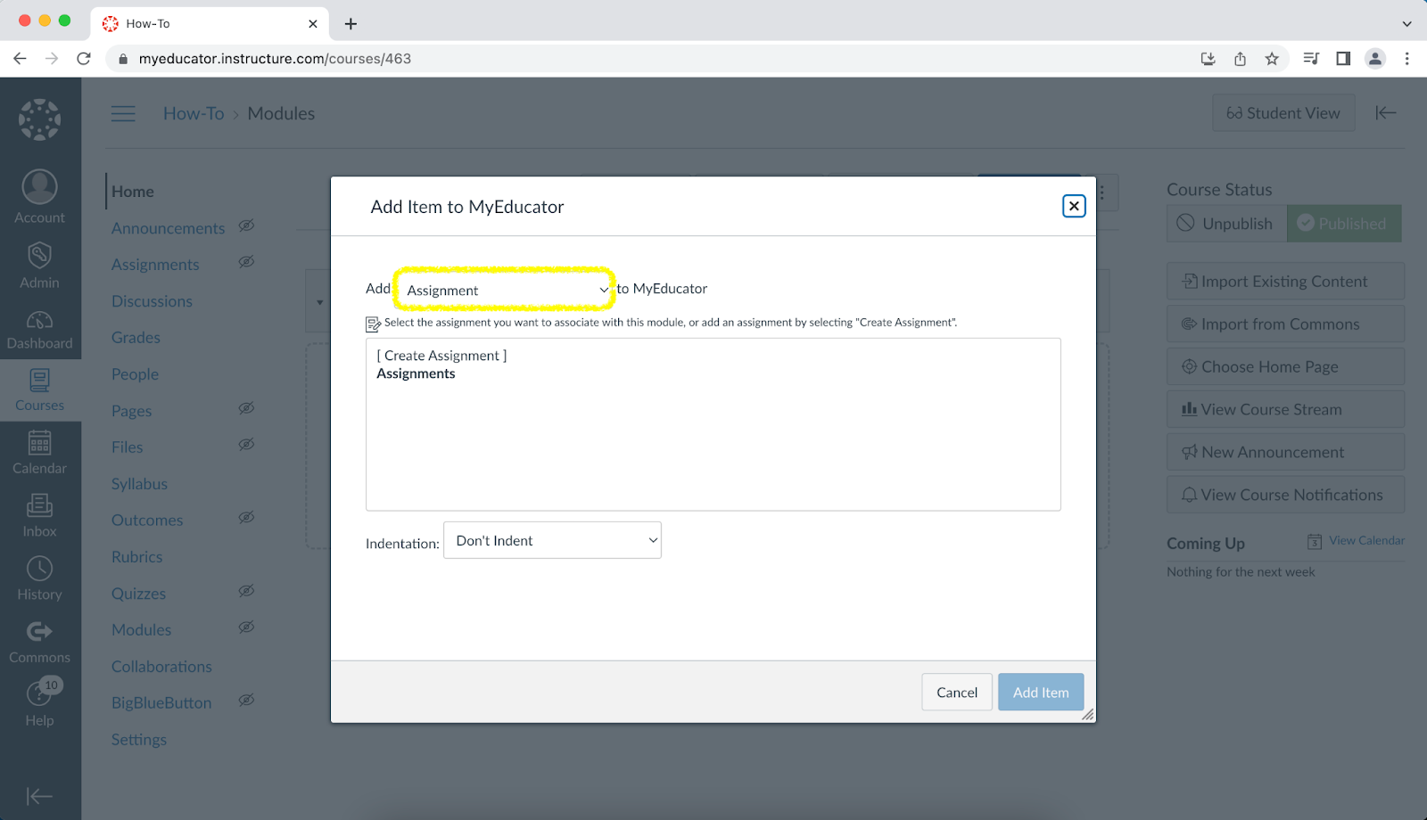The width and height of the screenshot is (1427, 820).
Task: Select Home in course navigation
Action: pos(133,192)
